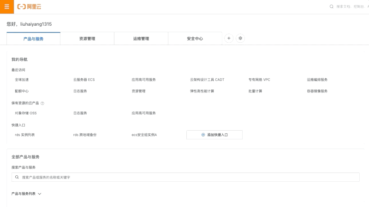Open 云服务器 ECS link
Screen dimensions: 369x207
click(84, 80)
